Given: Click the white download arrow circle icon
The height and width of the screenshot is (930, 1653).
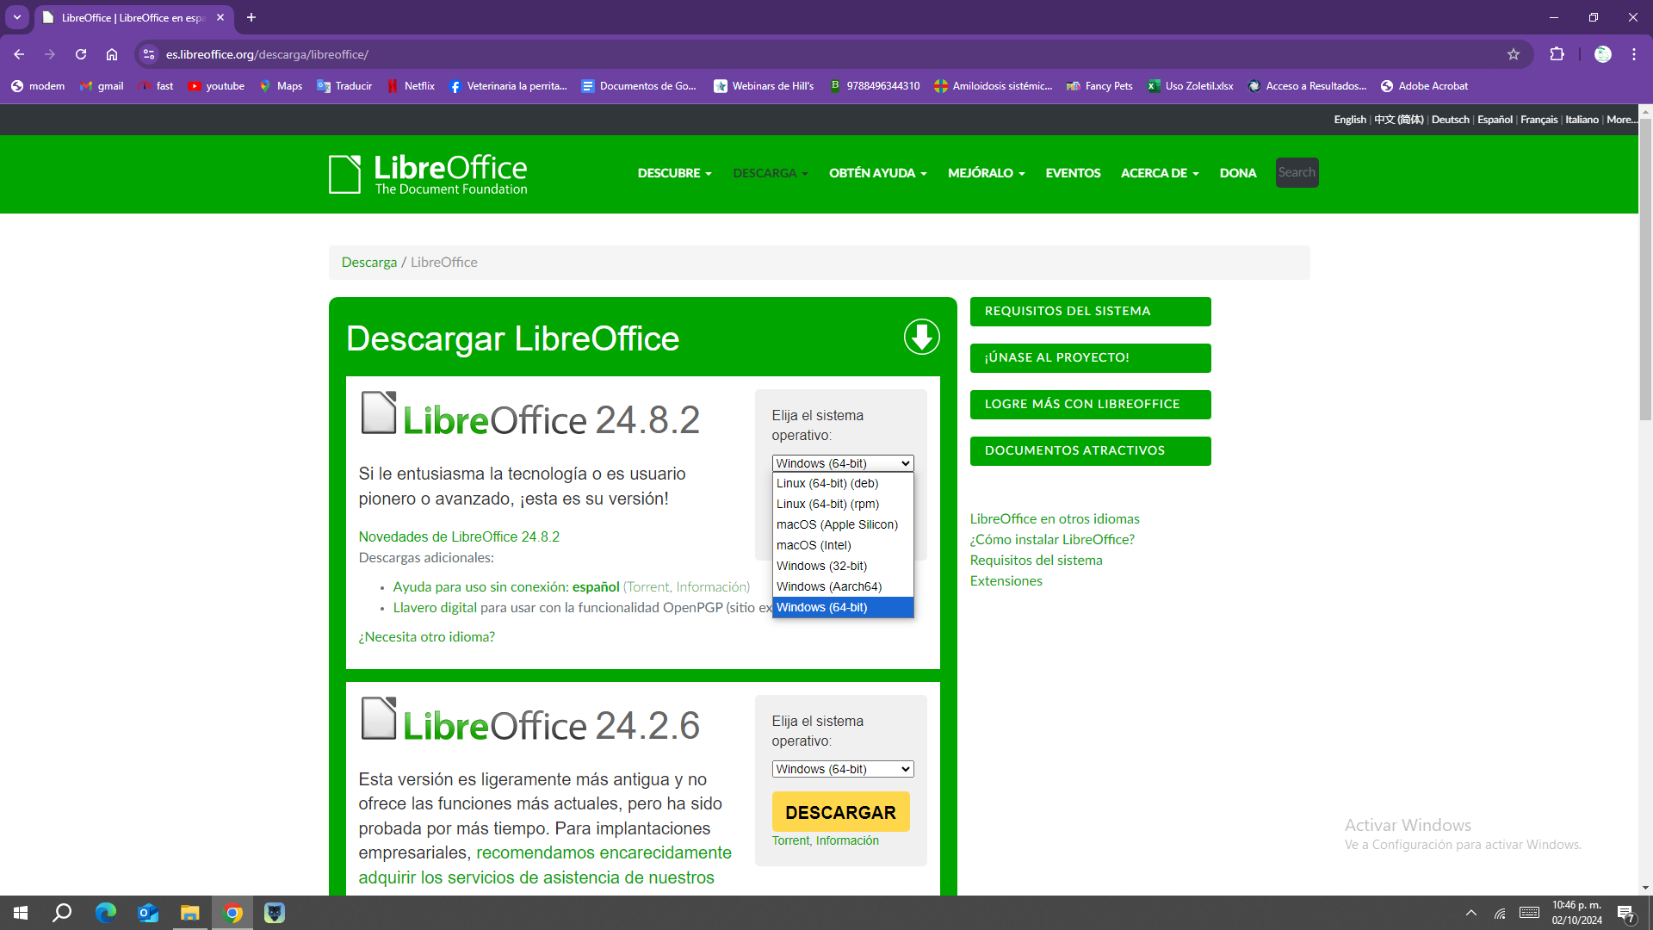Looking at the screenshot, I should coord(921,337).
